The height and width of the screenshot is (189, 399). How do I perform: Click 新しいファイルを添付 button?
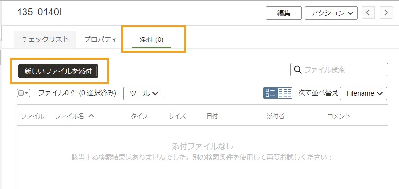point(58,71)
